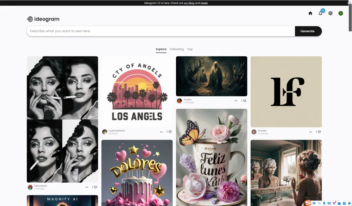Switch to the Following tab
This screenshot has width=352, height=206.
tap(177, 49)
